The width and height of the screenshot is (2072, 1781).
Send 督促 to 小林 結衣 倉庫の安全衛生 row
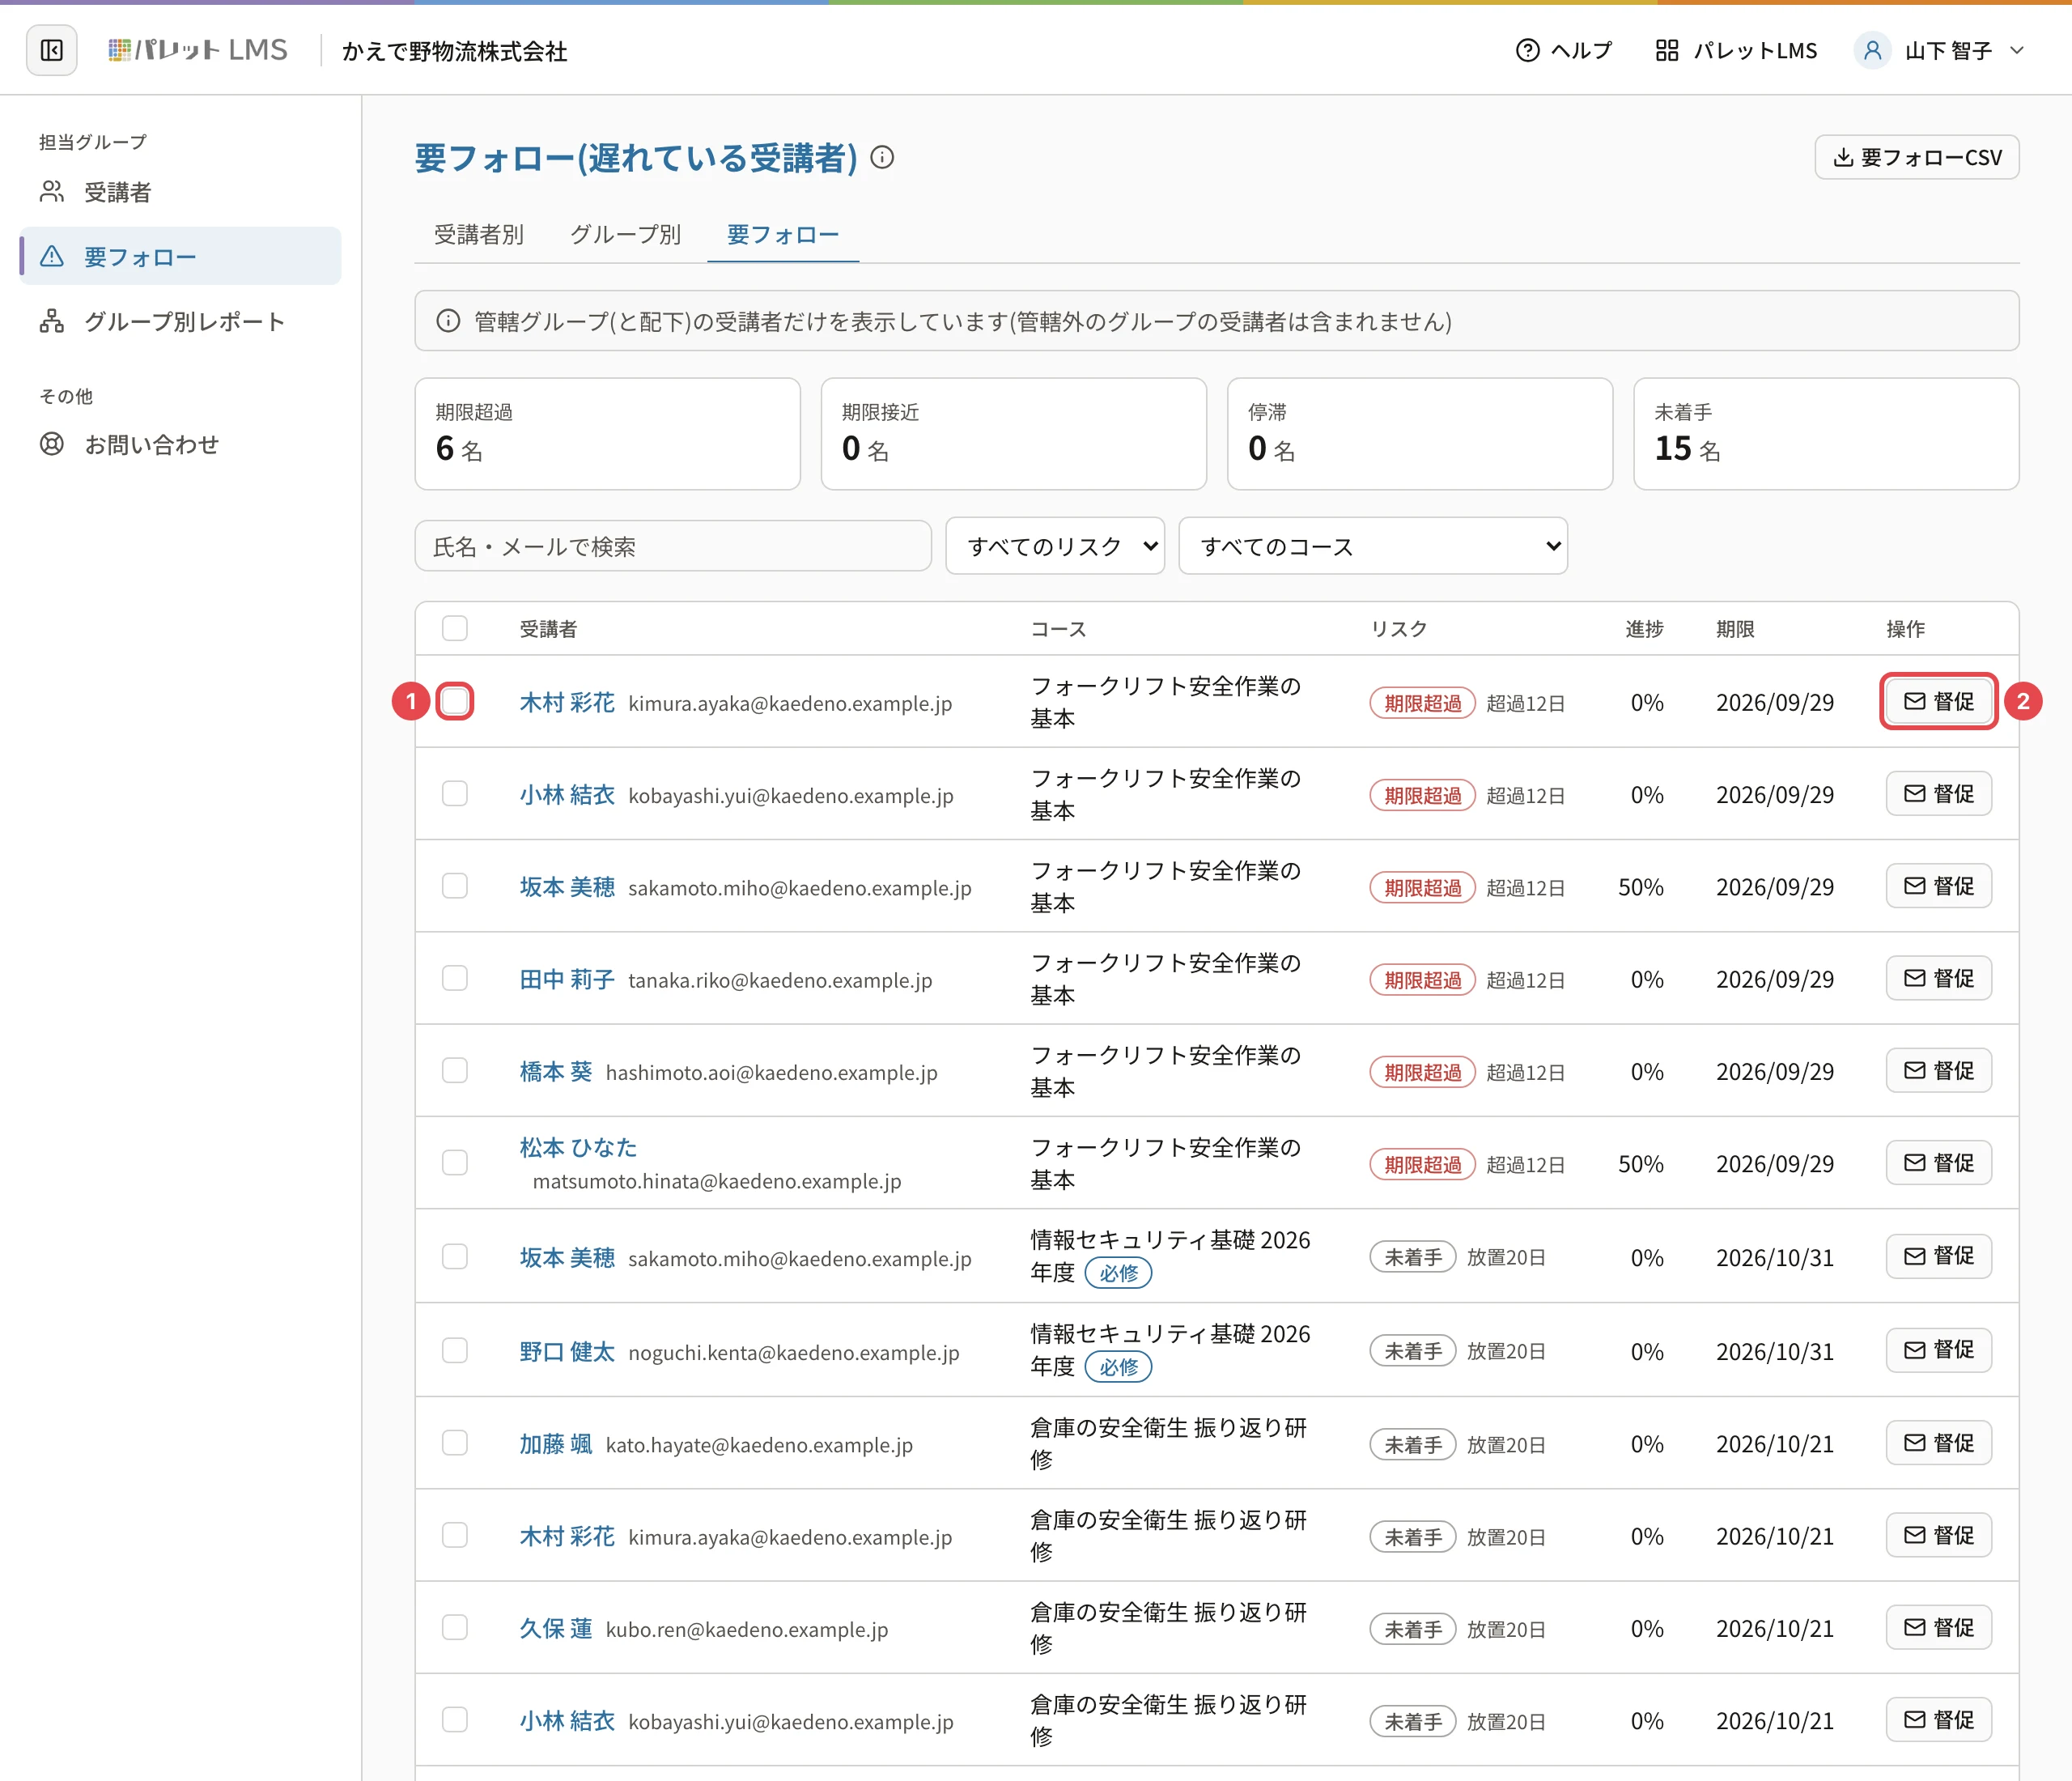(1938, 1720)
